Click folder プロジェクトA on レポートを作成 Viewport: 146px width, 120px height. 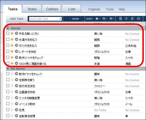click(102, 52)
